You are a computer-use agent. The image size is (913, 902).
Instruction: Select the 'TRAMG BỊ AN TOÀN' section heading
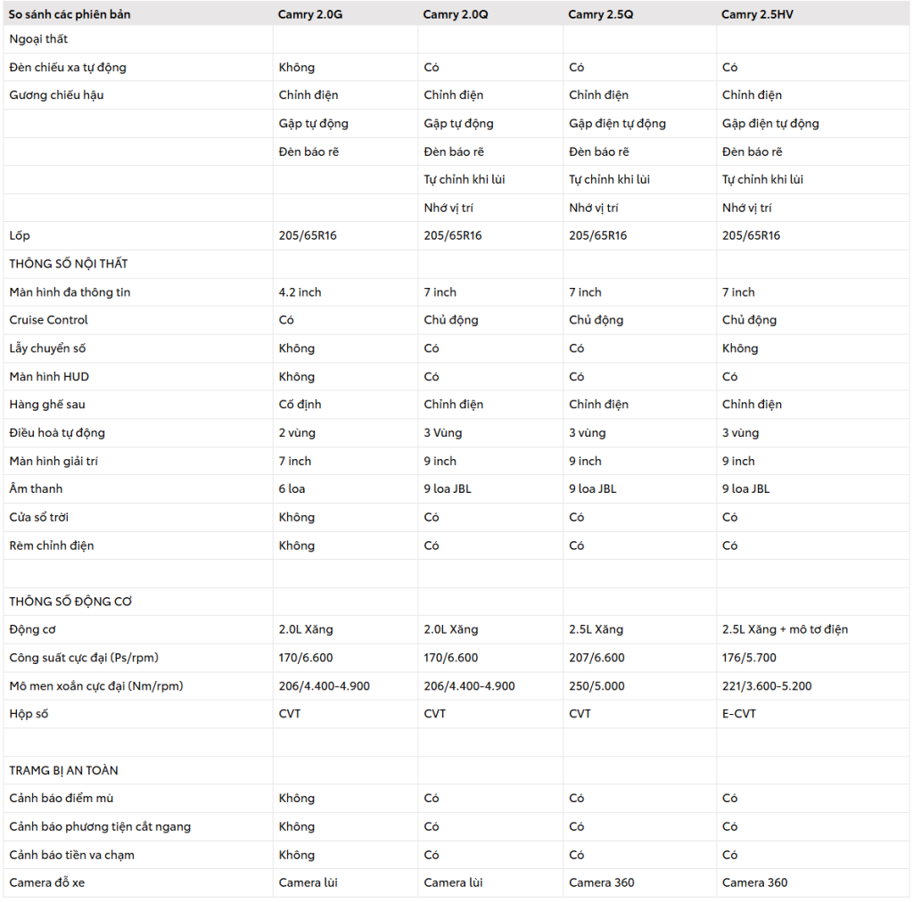tap(63, 770)
